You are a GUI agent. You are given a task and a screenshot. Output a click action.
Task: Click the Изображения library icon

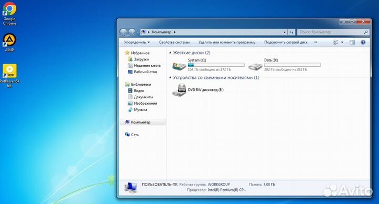coord(130,103)
